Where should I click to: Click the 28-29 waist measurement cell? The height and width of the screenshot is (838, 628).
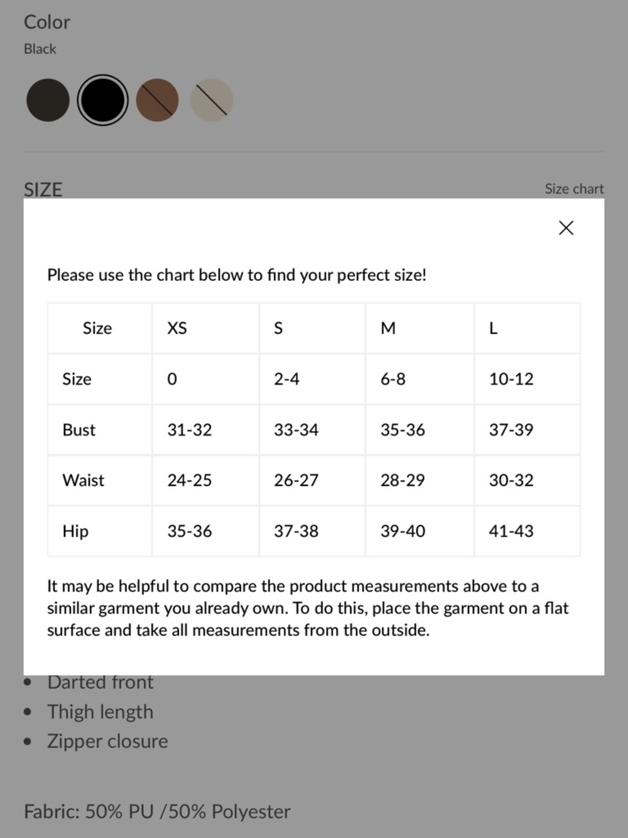(x=420, y=480)
